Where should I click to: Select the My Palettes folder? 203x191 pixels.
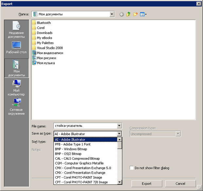43,43
